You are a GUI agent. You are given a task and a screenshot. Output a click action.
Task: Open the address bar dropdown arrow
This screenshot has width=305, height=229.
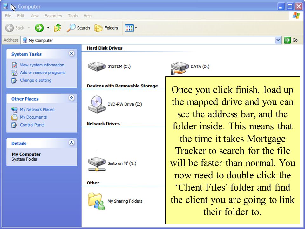tap(278, 40)
